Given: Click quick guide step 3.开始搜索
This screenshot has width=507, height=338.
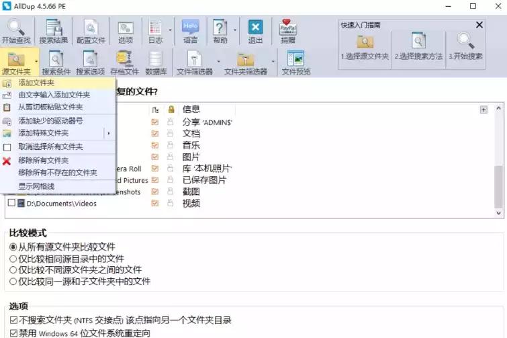Looking at the screenshot, I should click(x=465, y=48).
